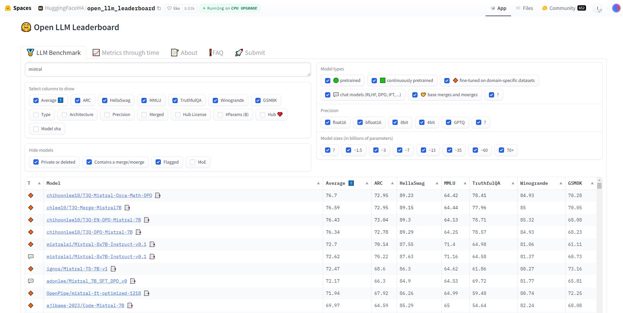Open the three-dot options menu
Screen dimensions: 623x313
tap(598, 9)
